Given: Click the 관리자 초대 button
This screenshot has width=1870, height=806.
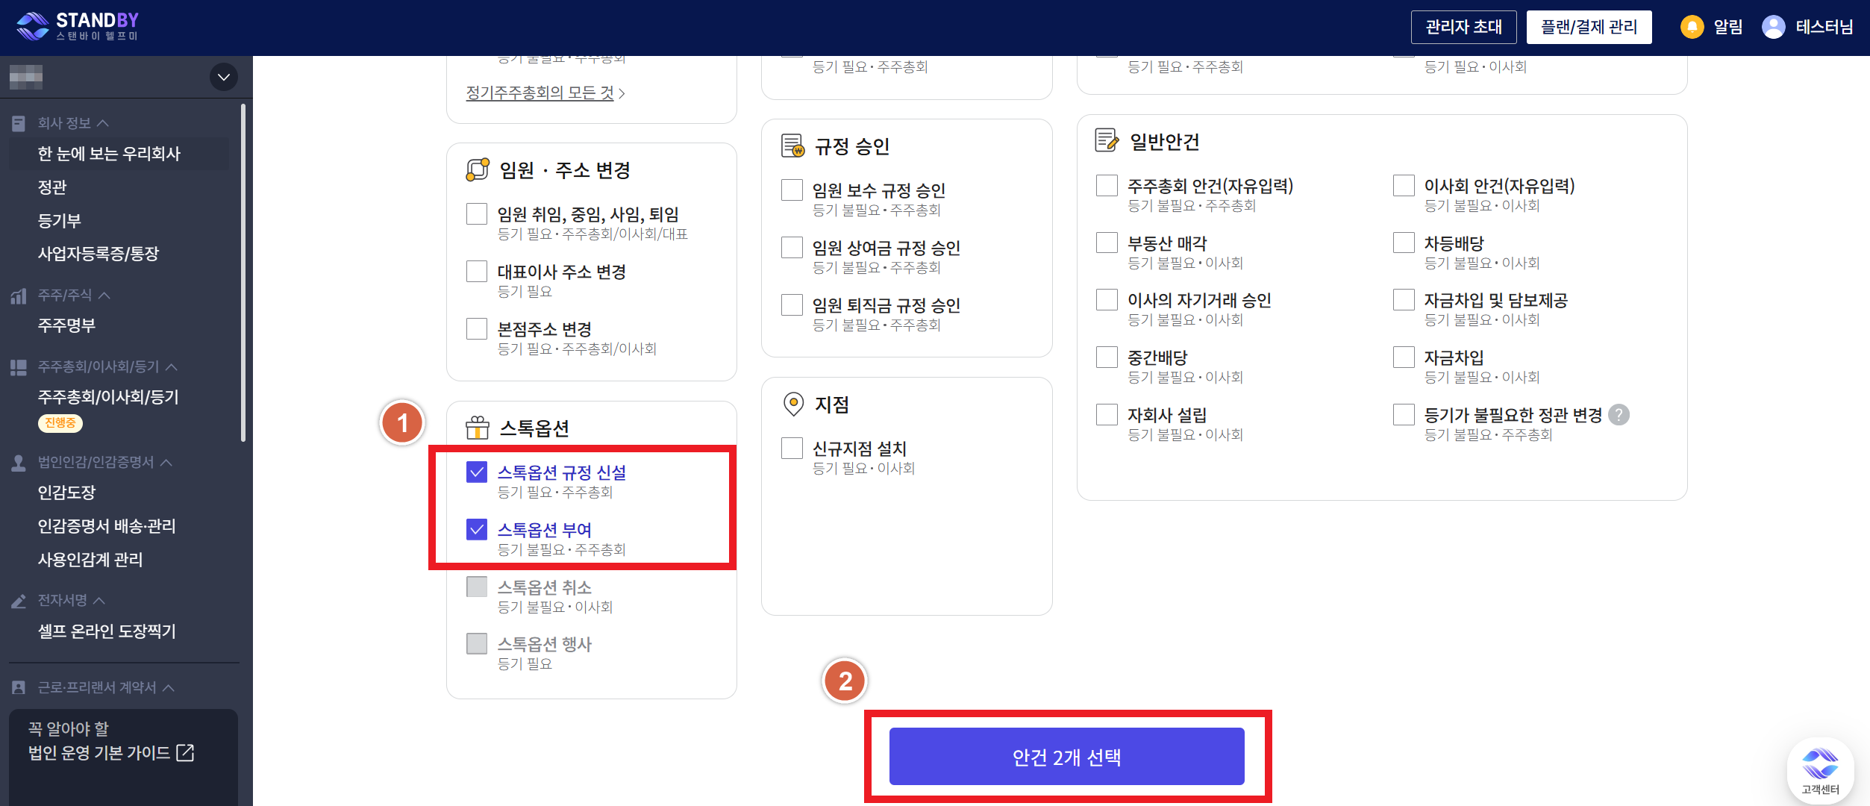Looking at the screenshot, I should coord(1463,27).
